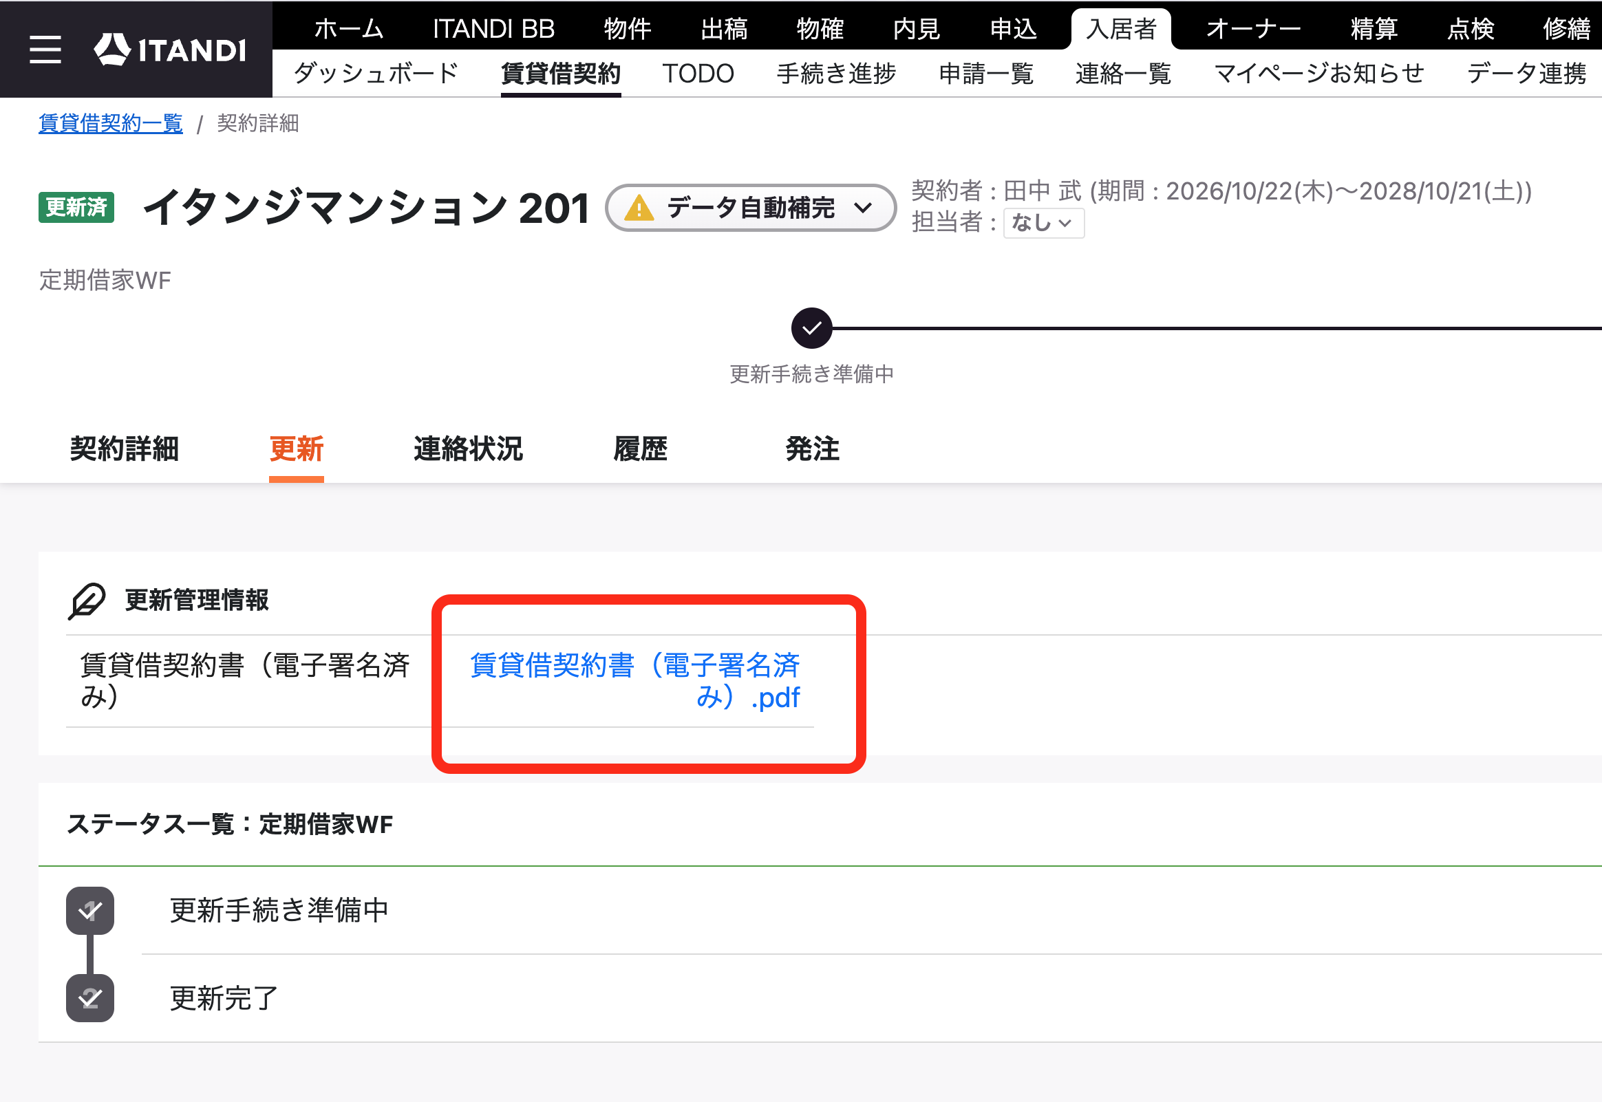Follow the 賃貸借契約一覧 breadcrumb link
Image resolution: width=1602 pixels, height=1102 pixels.
click(111, 124)
